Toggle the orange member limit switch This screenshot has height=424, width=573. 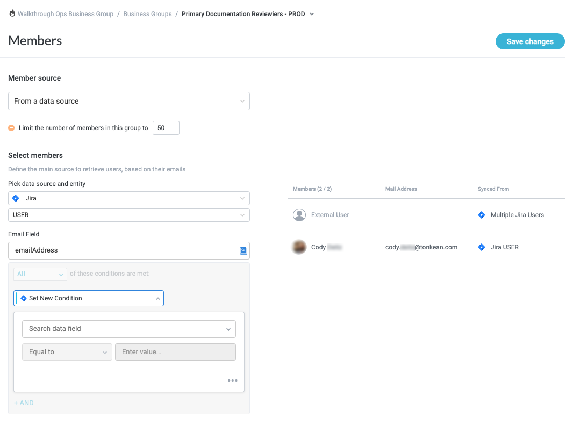pyautogui.click(x=11, y=128)
